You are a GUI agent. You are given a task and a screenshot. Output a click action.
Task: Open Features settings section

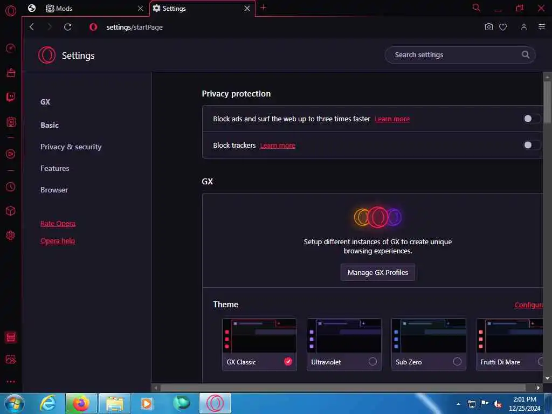pyautogui.click(x=54, y=168)
